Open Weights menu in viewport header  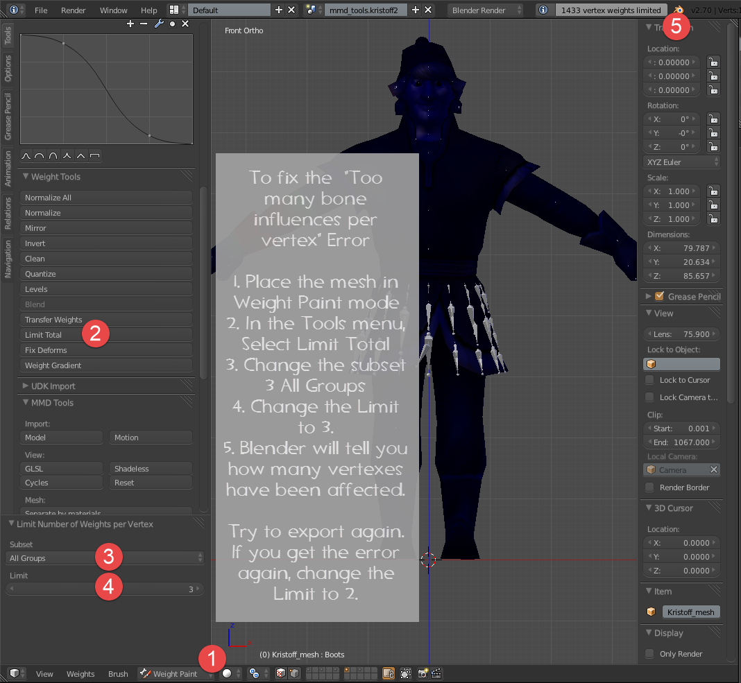80,673
